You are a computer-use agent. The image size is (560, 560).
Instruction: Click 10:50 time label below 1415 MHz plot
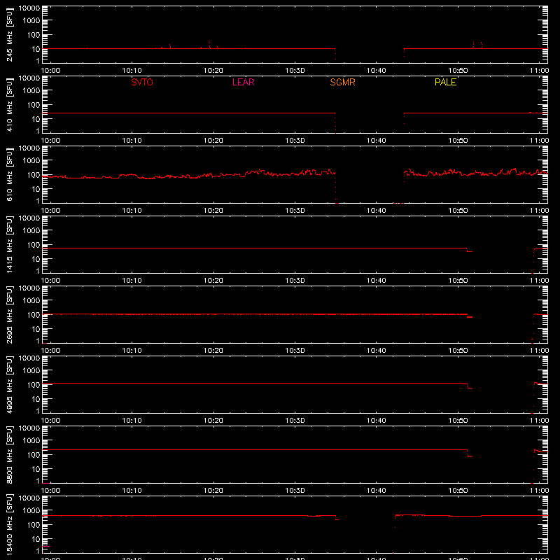tap(458, 281)
